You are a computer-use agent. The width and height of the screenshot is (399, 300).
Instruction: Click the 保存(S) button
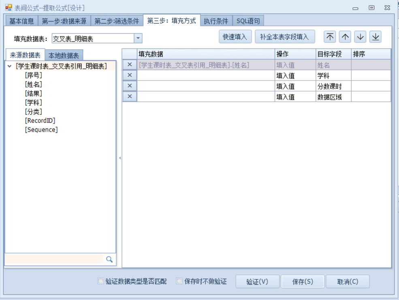click(303, 282)
